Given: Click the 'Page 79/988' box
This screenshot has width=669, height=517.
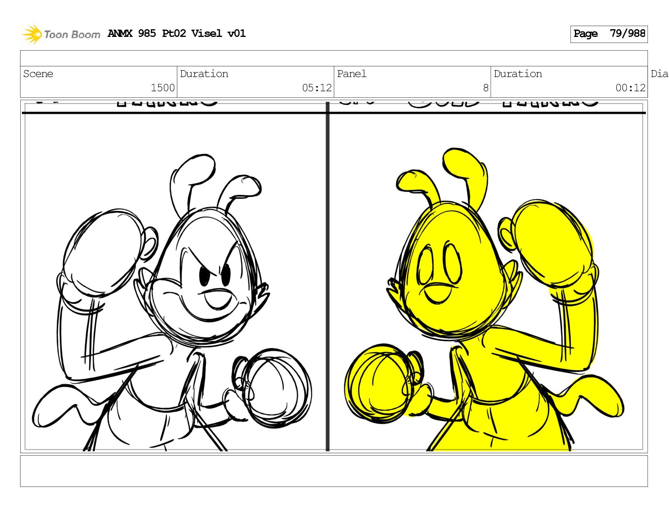Looking at the screenshot, I should point(609,34).
